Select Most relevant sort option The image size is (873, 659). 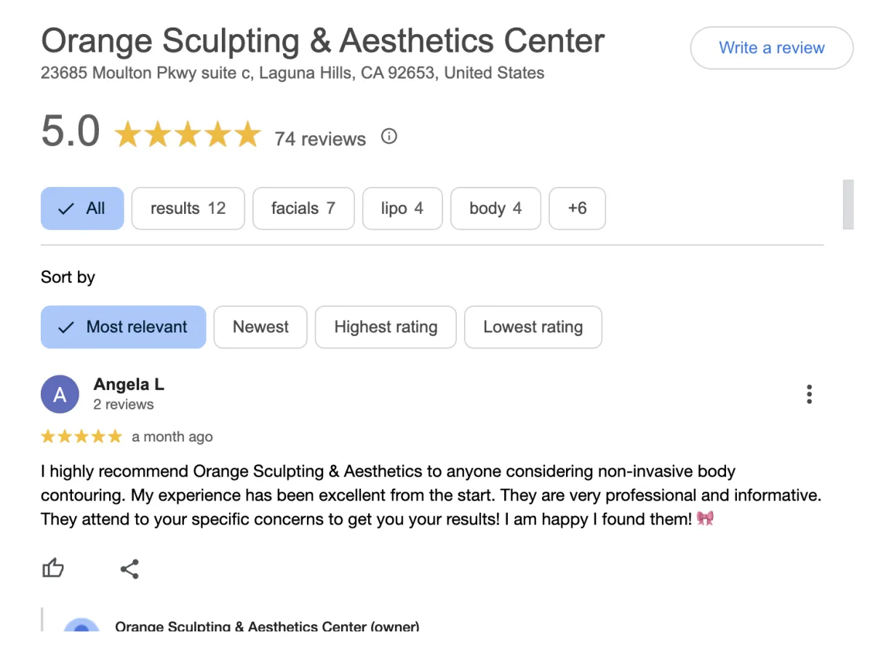tap(124, 327)
